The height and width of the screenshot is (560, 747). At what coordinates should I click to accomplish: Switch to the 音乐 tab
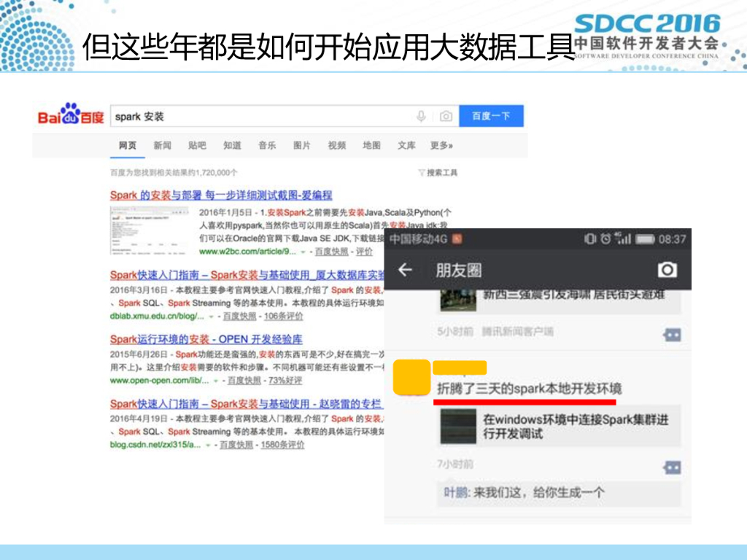click(267, 146)
